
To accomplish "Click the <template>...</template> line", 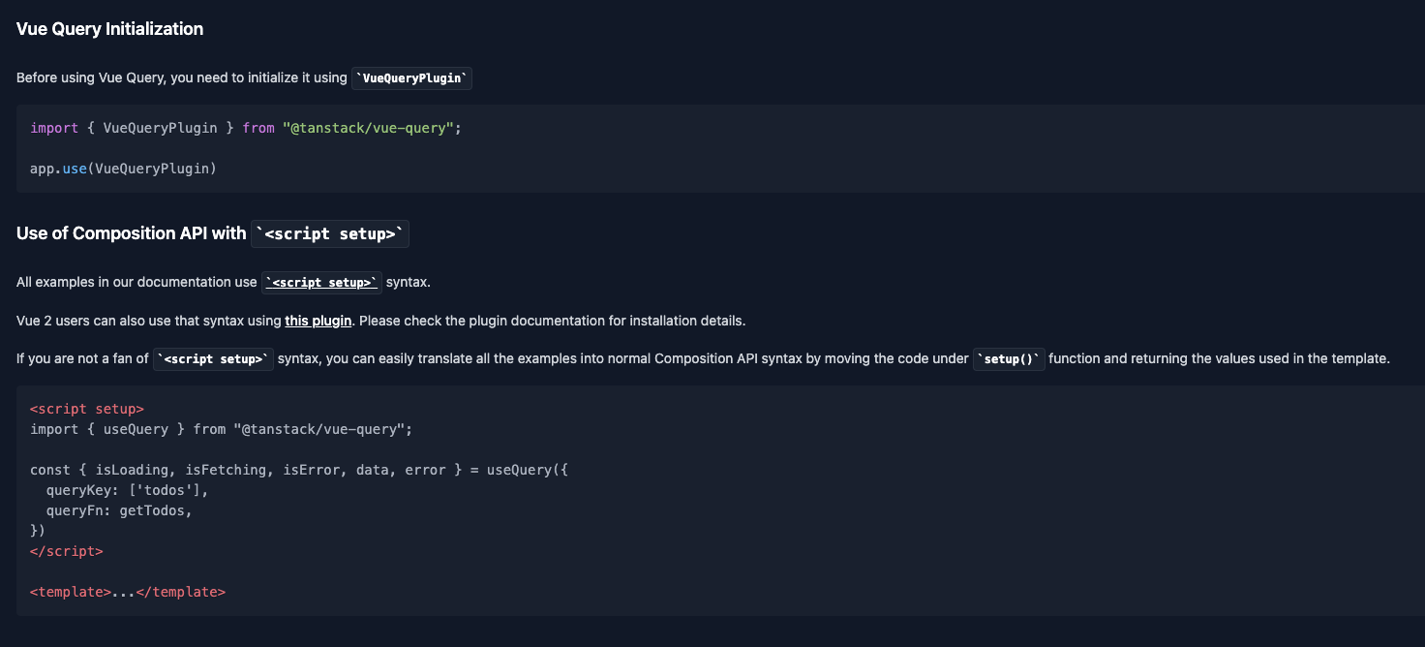I will point(128,592).
